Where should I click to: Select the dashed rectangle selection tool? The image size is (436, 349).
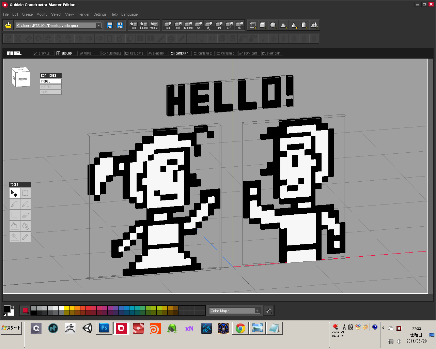tap(25, 193)
